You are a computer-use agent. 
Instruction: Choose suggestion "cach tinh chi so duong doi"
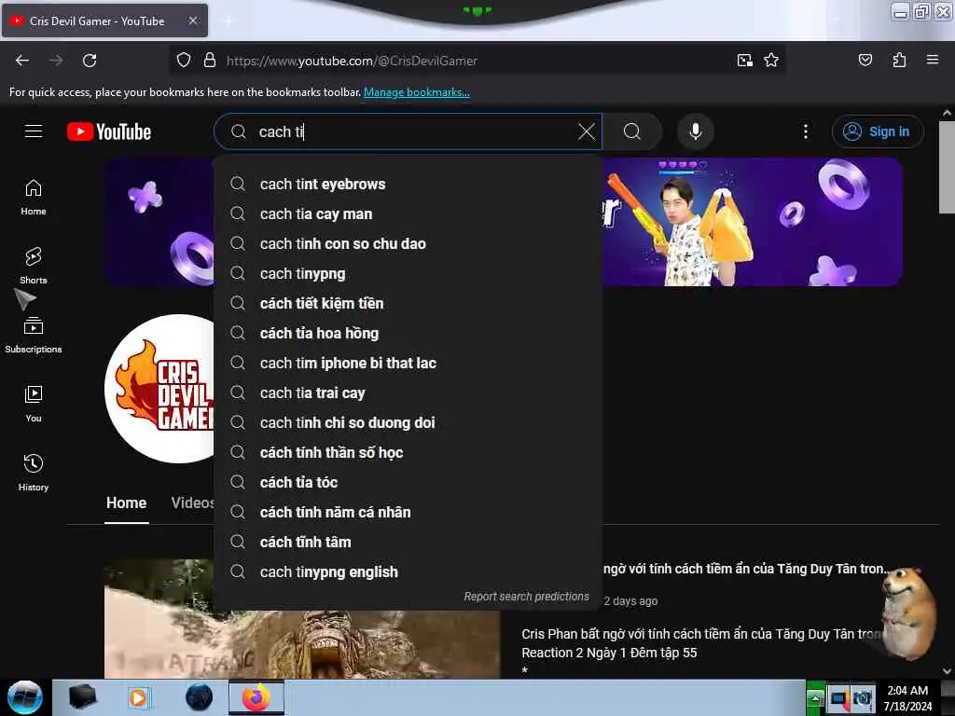tap(408, 422)
